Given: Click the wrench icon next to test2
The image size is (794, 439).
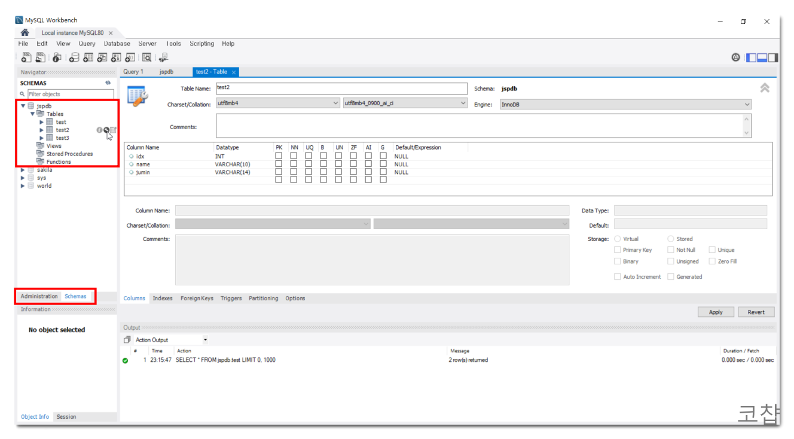Looking at the screenshot, I should 106,130.
